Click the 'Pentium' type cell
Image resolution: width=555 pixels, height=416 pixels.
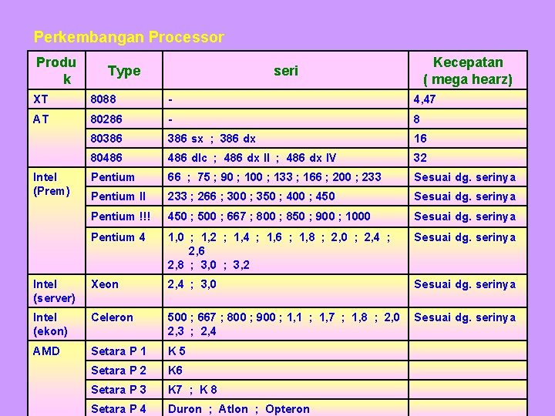coord(124,177)
